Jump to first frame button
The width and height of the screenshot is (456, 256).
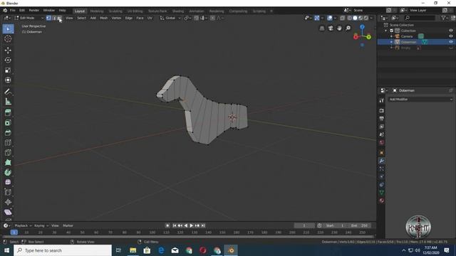(174, 225)
